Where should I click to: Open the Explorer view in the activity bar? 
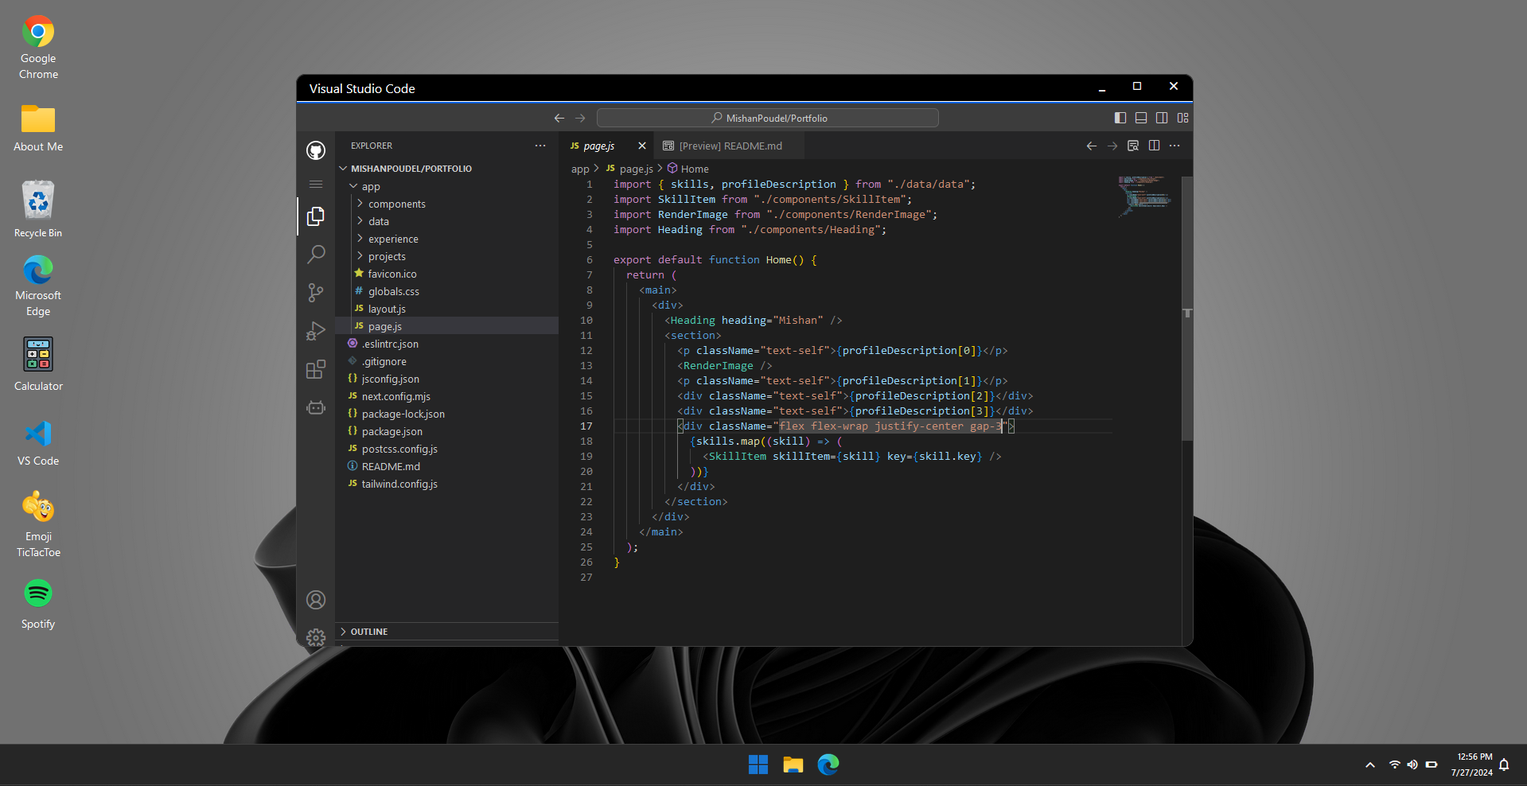[316, 216]
